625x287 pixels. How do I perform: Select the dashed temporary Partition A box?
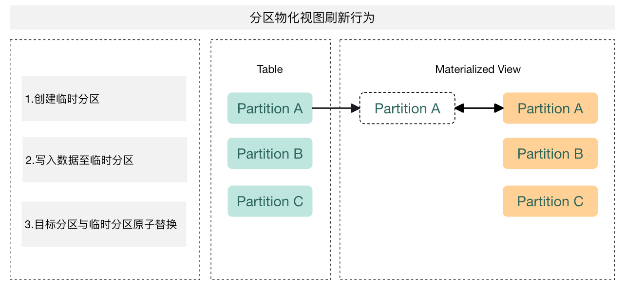407,108
